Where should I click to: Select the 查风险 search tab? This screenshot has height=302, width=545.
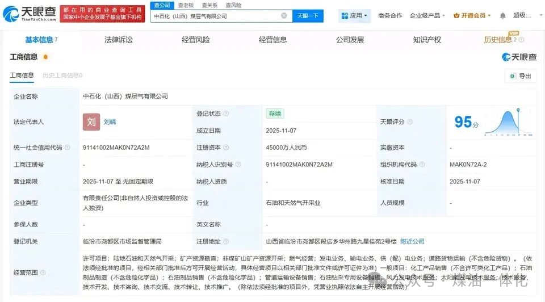233,5
